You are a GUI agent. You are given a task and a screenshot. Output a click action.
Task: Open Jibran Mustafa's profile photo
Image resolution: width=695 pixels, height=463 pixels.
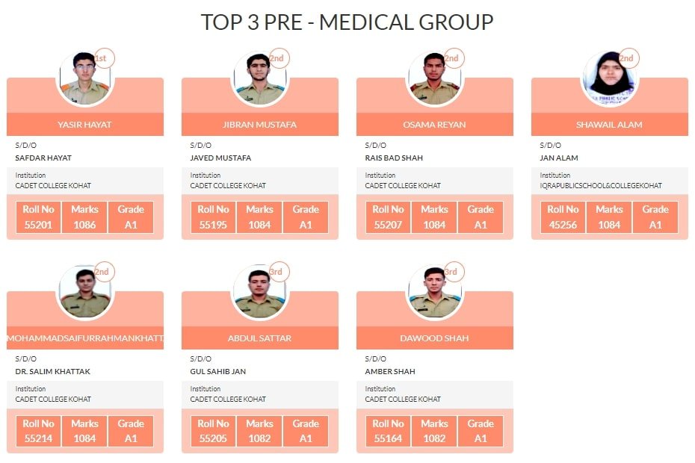[x=259, y=79]
